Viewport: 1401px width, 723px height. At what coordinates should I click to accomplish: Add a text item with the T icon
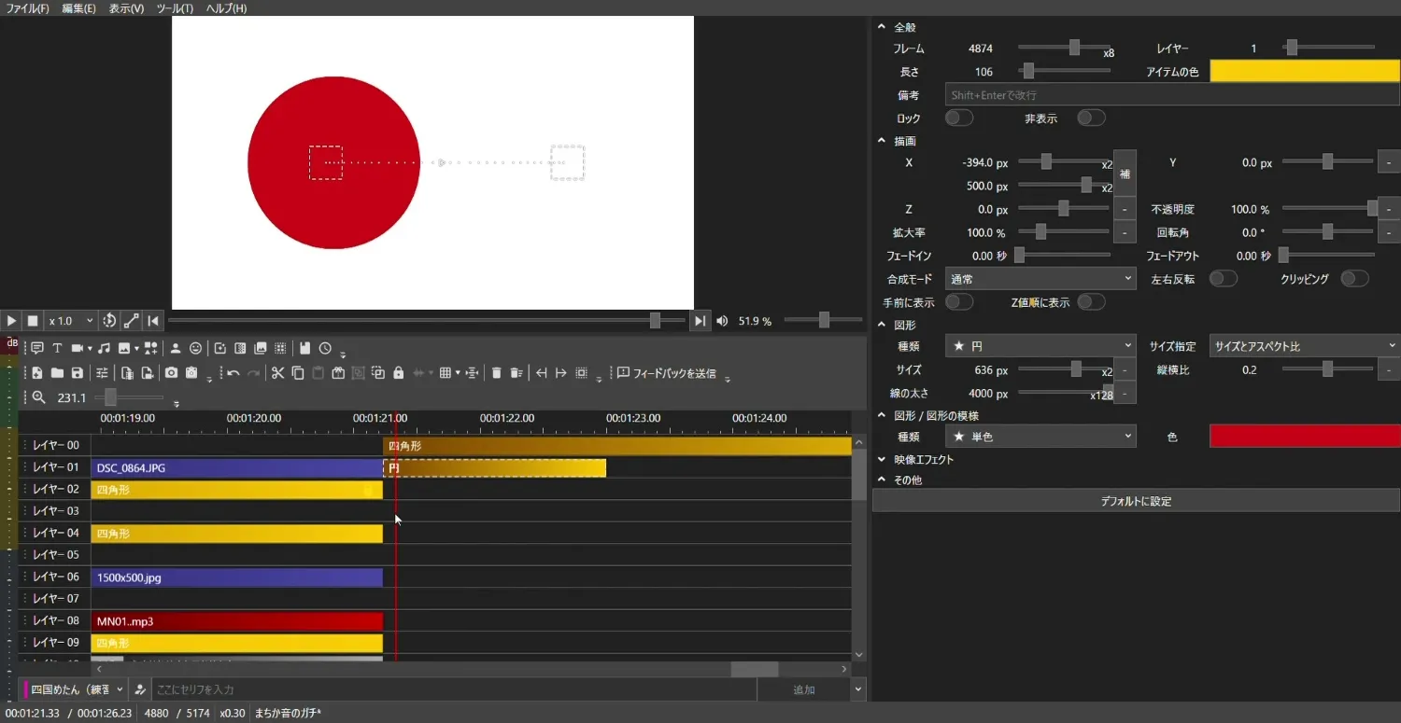coord(57,348)
